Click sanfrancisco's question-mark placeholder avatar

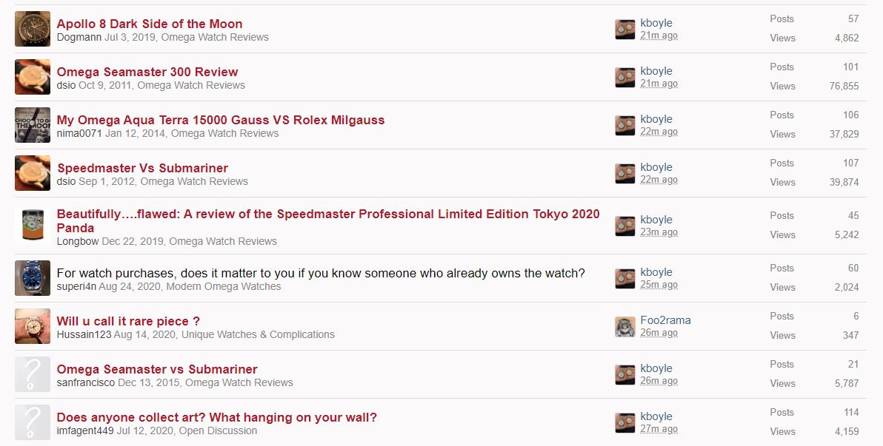tap(33, 374)
